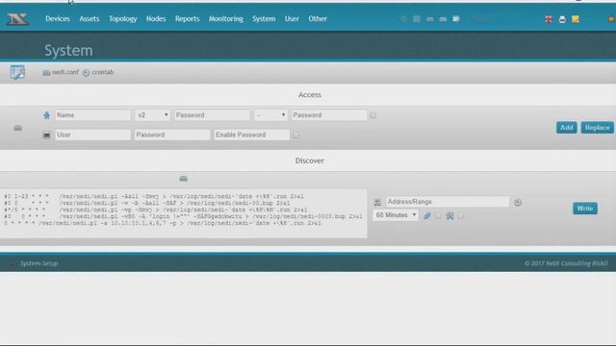Open the Reports menu
The height and width of the screenshot is (346, 616).
click(187, 19)
